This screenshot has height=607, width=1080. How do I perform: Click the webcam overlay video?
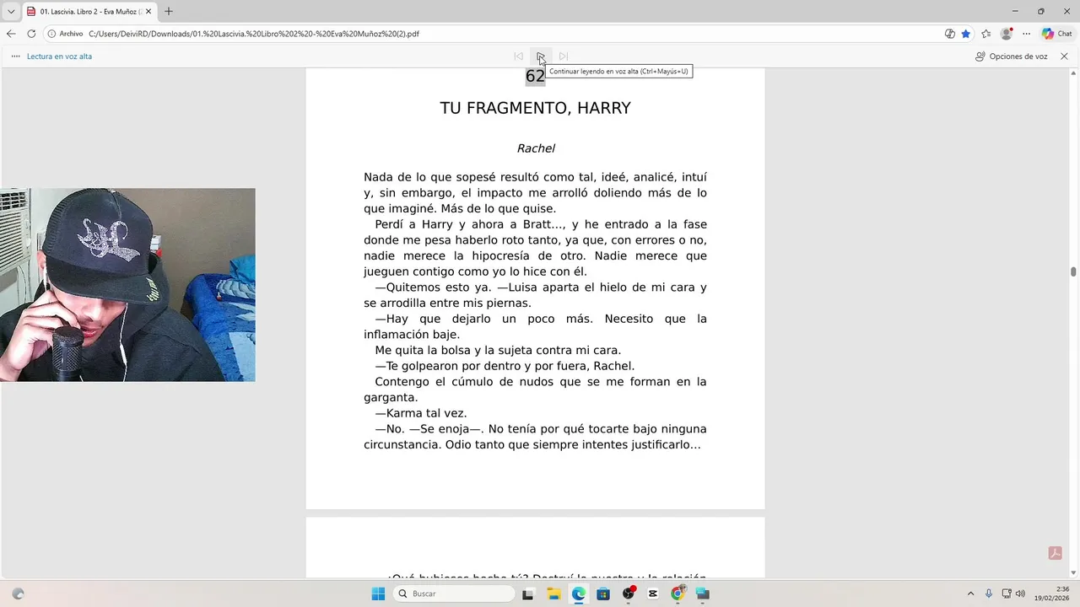point(127,285)
